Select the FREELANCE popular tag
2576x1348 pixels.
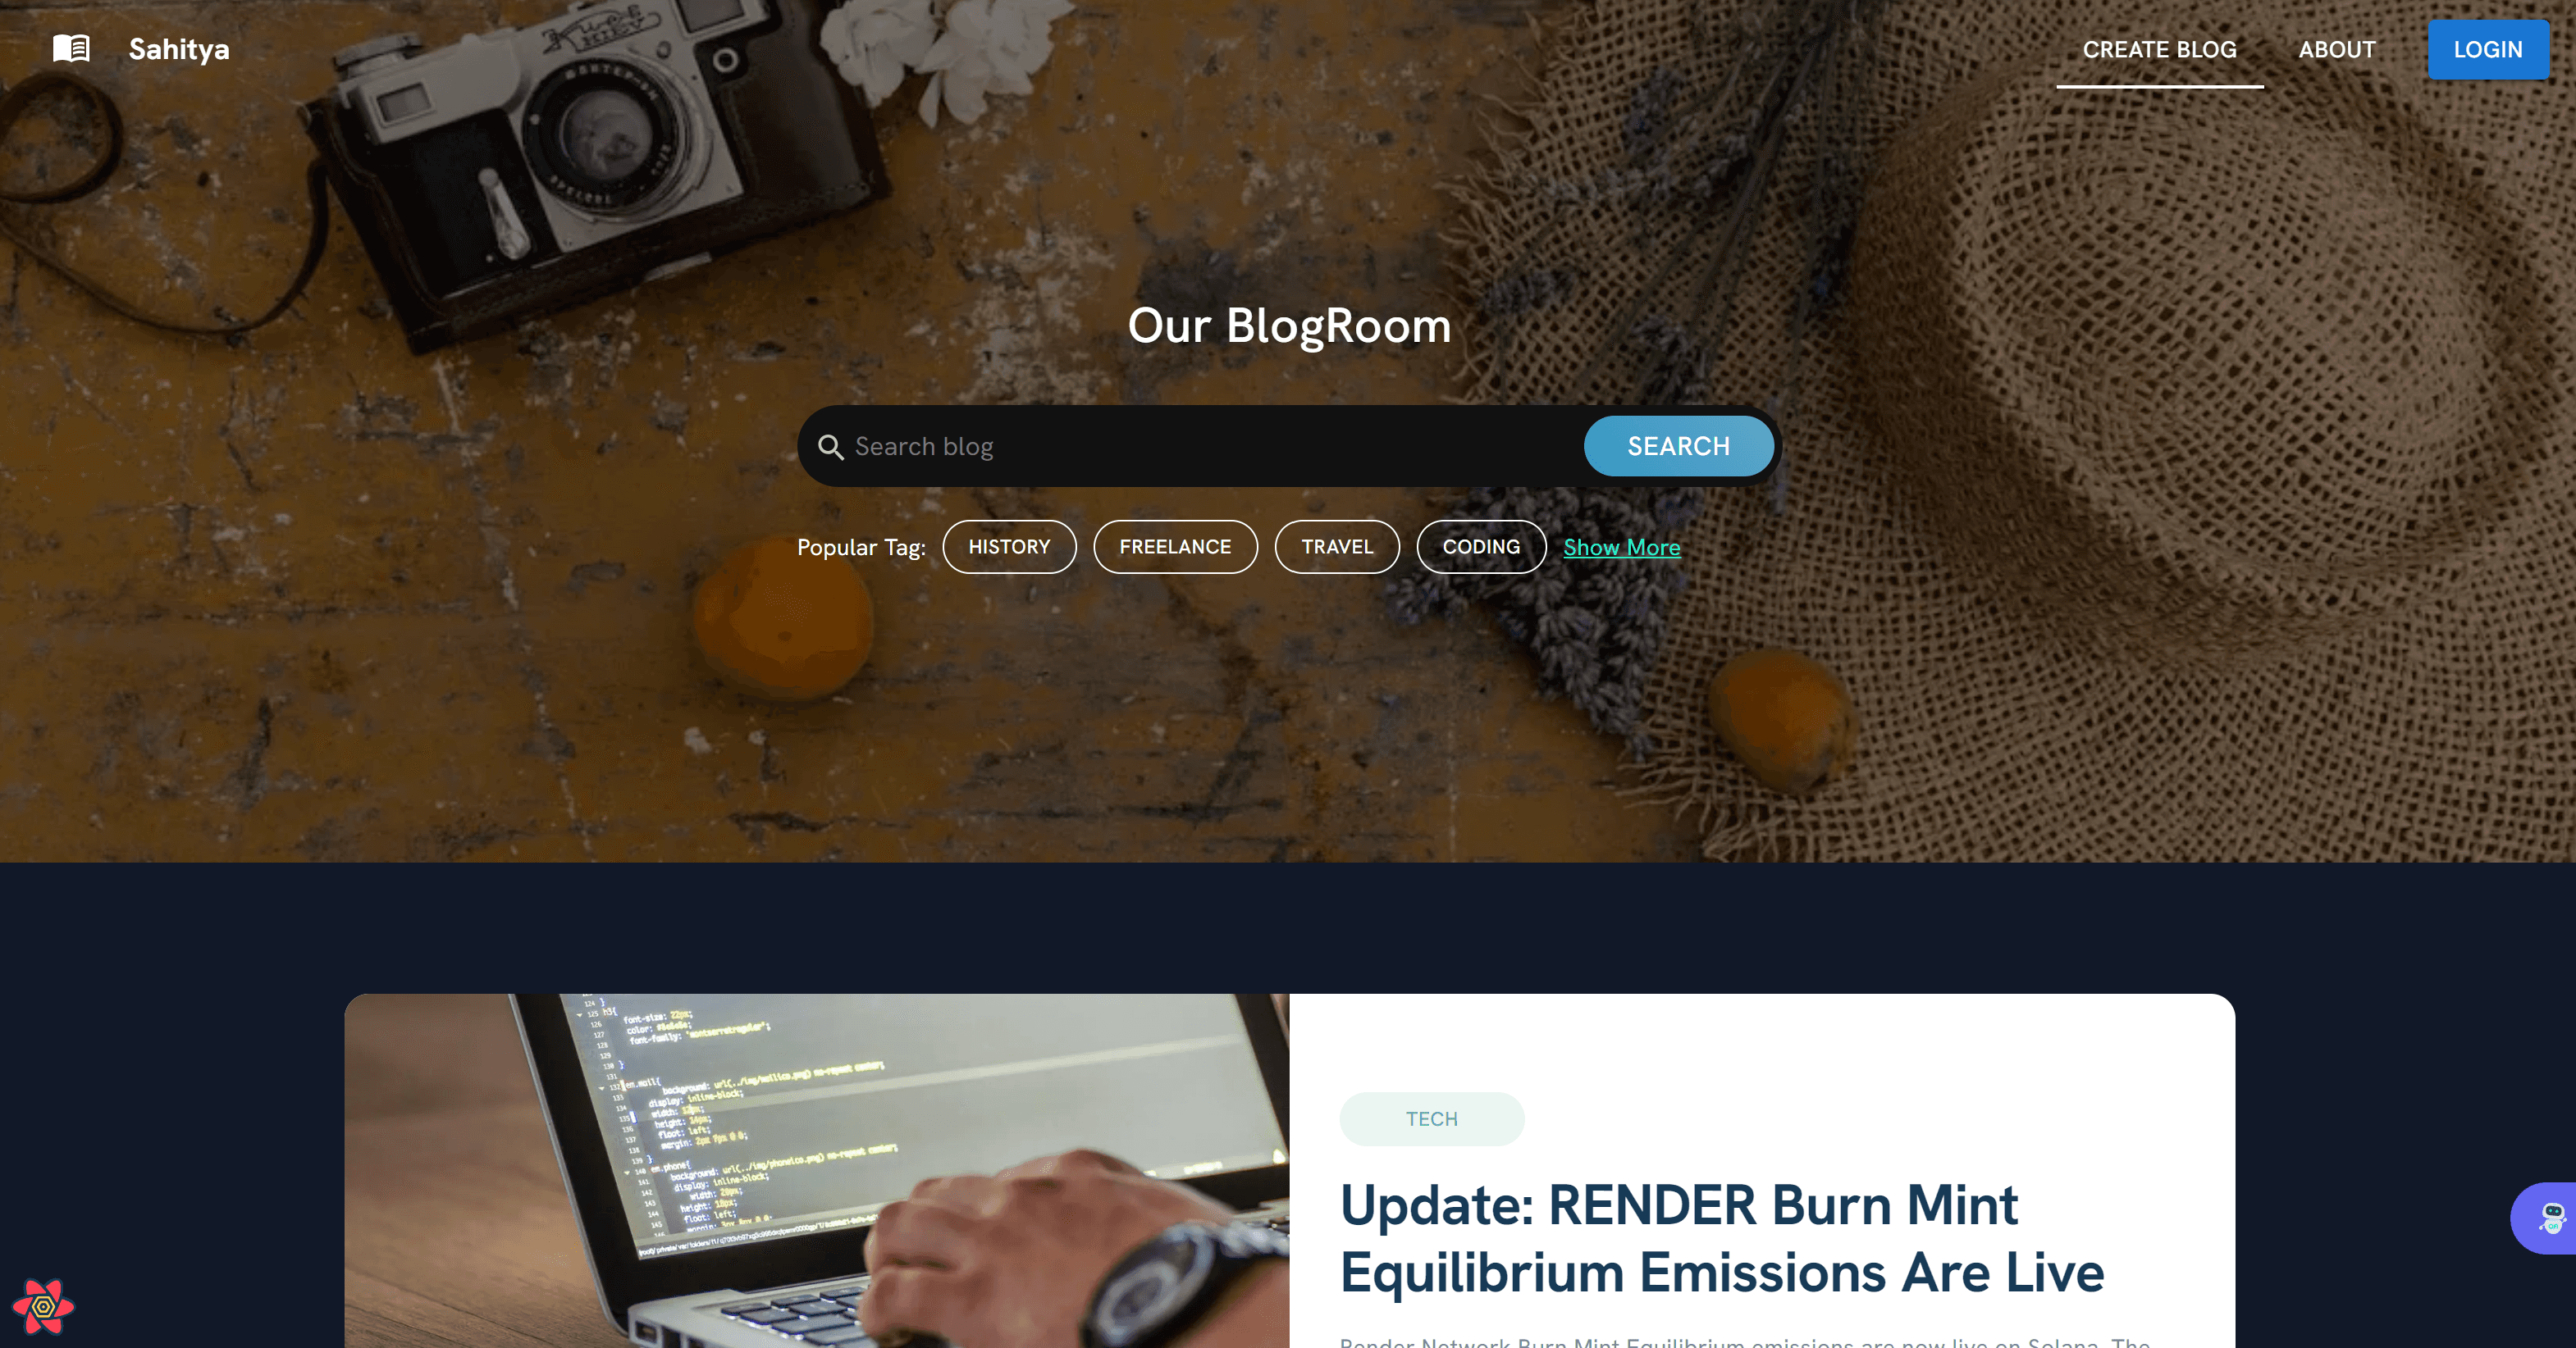pyautogui.click(x=1174, y=546)
